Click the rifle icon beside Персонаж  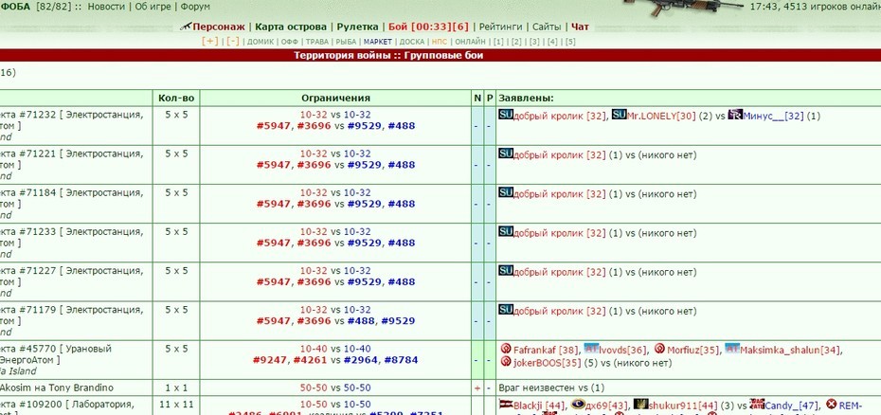[186, 26]
